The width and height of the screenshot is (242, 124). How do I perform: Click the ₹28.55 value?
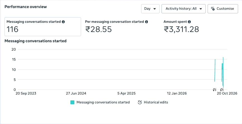(x=98, y=29)
